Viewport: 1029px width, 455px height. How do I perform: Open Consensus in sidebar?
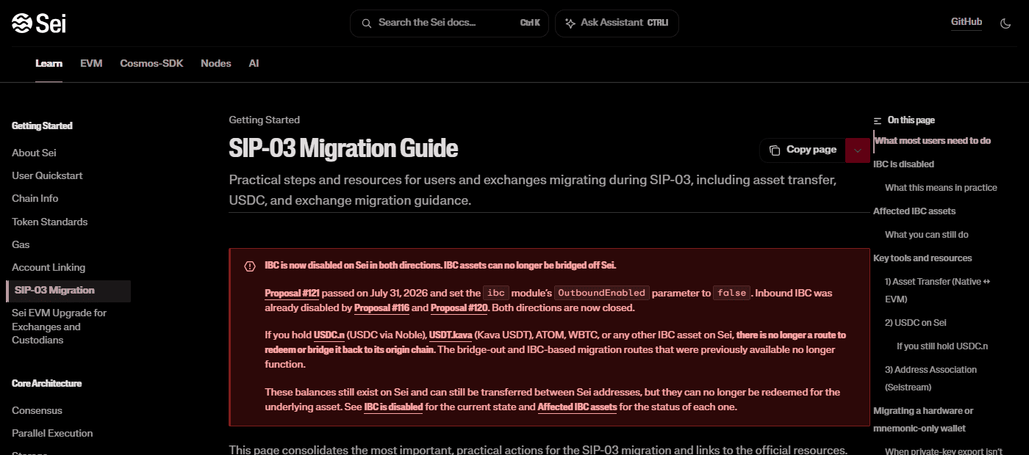click(37, 411)
